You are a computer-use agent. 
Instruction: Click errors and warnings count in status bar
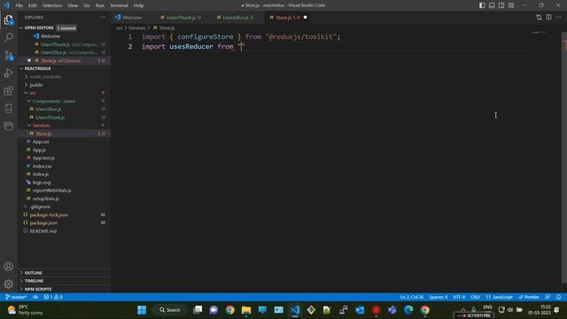click(x=53, y=297)
